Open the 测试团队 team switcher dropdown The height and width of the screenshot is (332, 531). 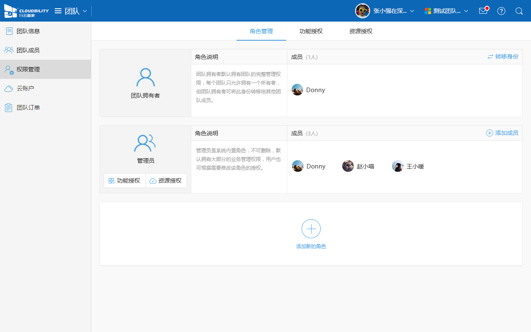coord(446,11)
